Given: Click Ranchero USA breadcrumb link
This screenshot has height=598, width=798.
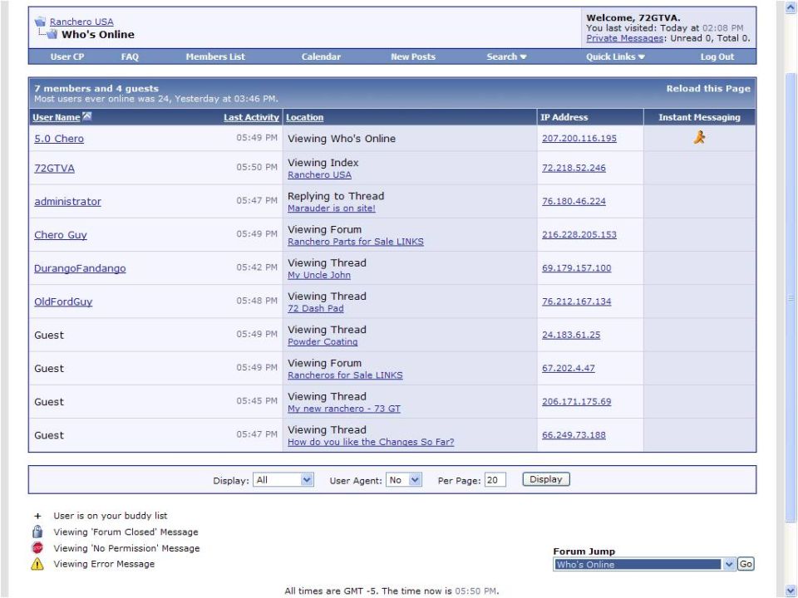Looking at the screenshot, I should (81, 22).
